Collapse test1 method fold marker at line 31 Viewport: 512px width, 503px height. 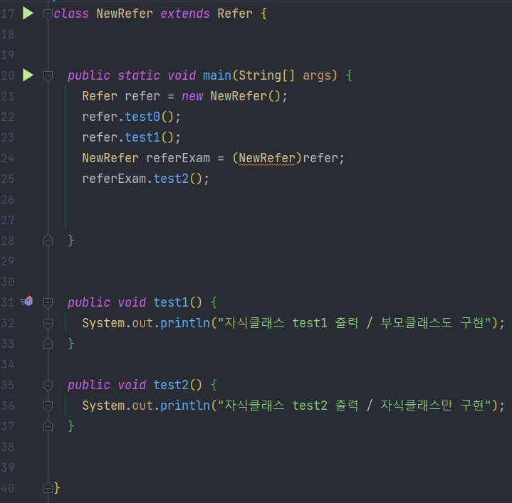(48, 302)
